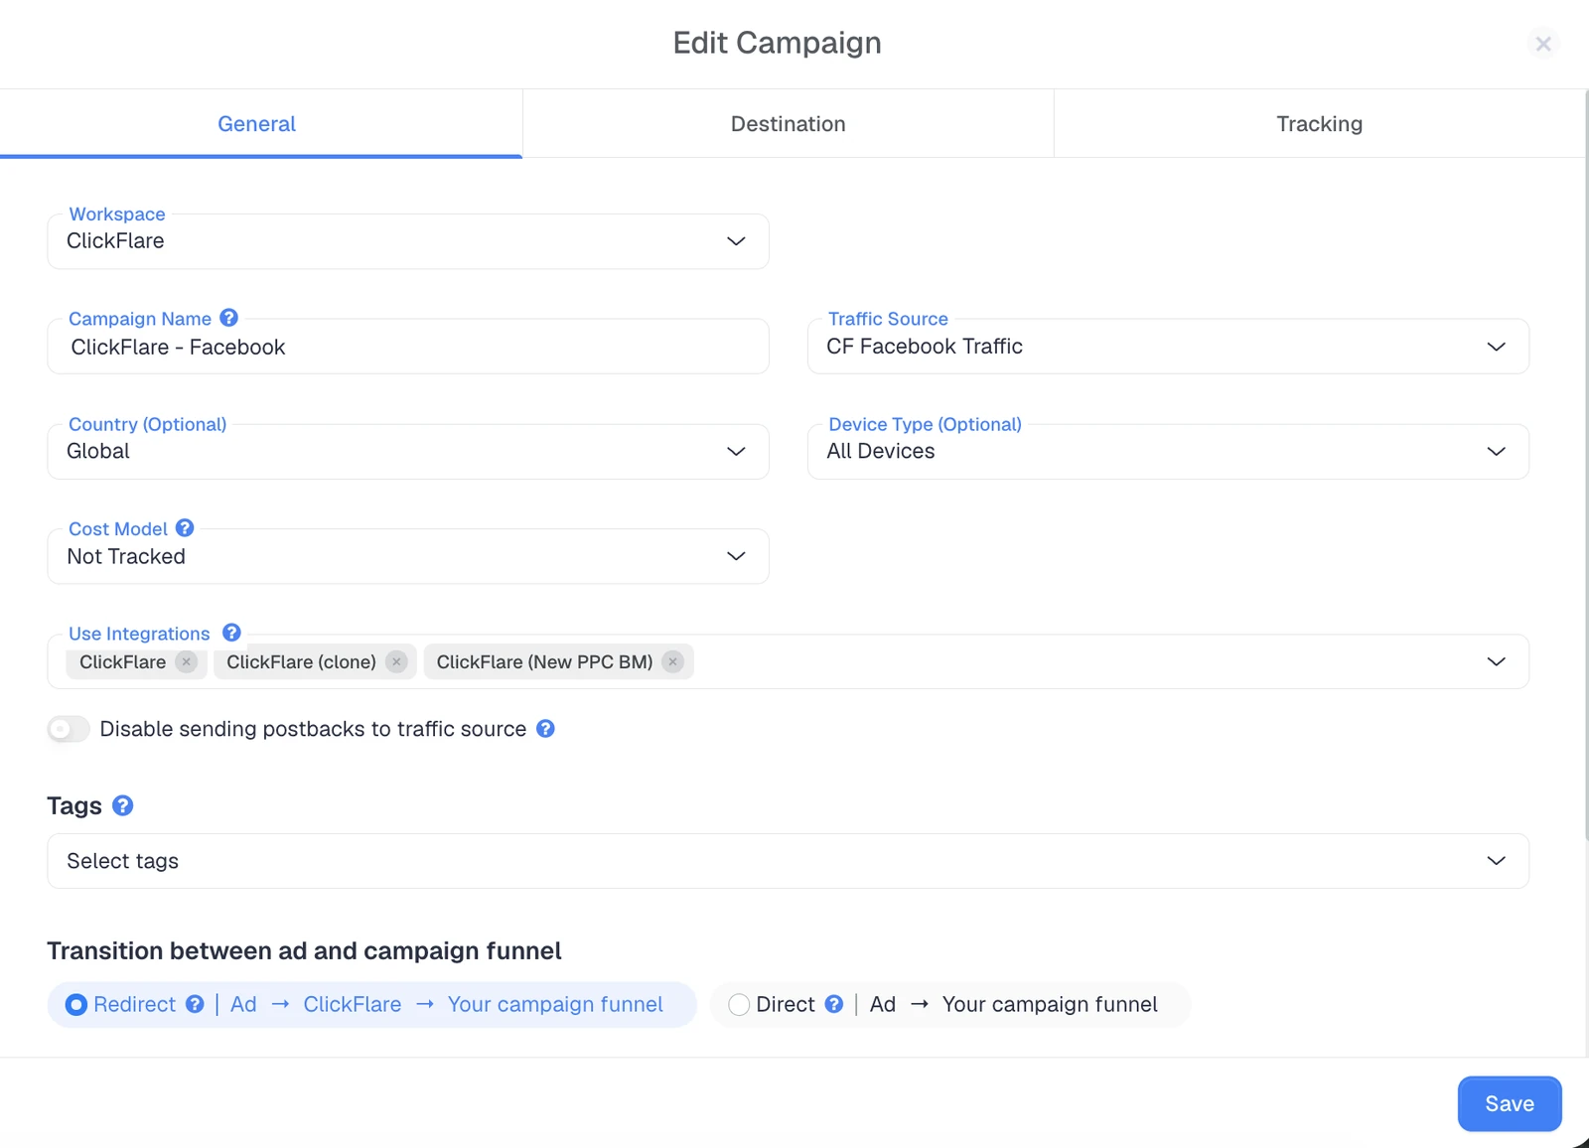Click the Direct option help icon

834,1004
